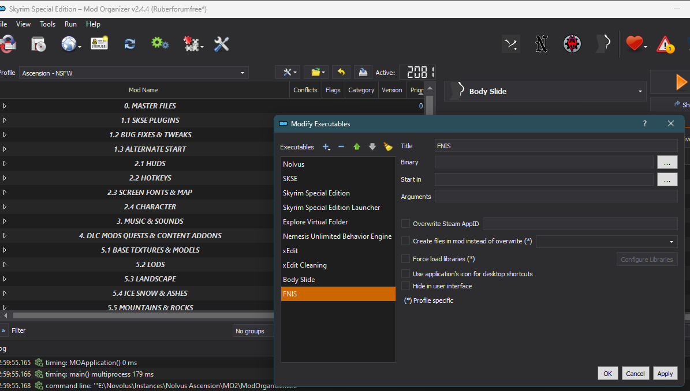Open the Ascension - NSFW profile dropdown
The width and height of the screenshot is (690, 391).
134,73
